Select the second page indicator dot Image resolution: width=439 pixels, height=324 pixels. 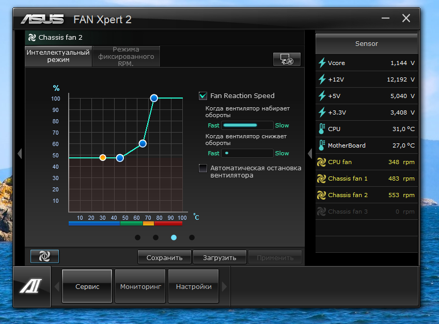click(x=155, y=237)
